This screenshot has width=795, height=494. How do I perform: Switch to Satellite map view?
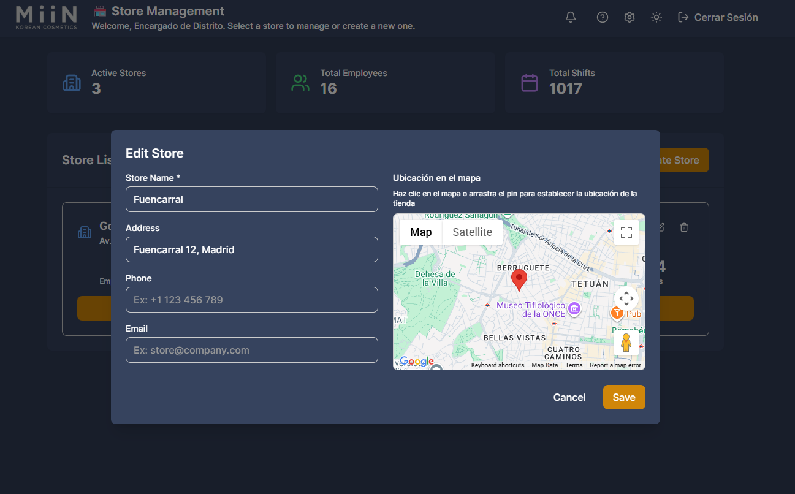[x=472, y=232]
